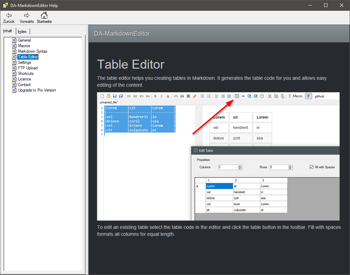350x275 pixels.
Task: Click the Macro button in help screenshot
Action: coord(295,96)
